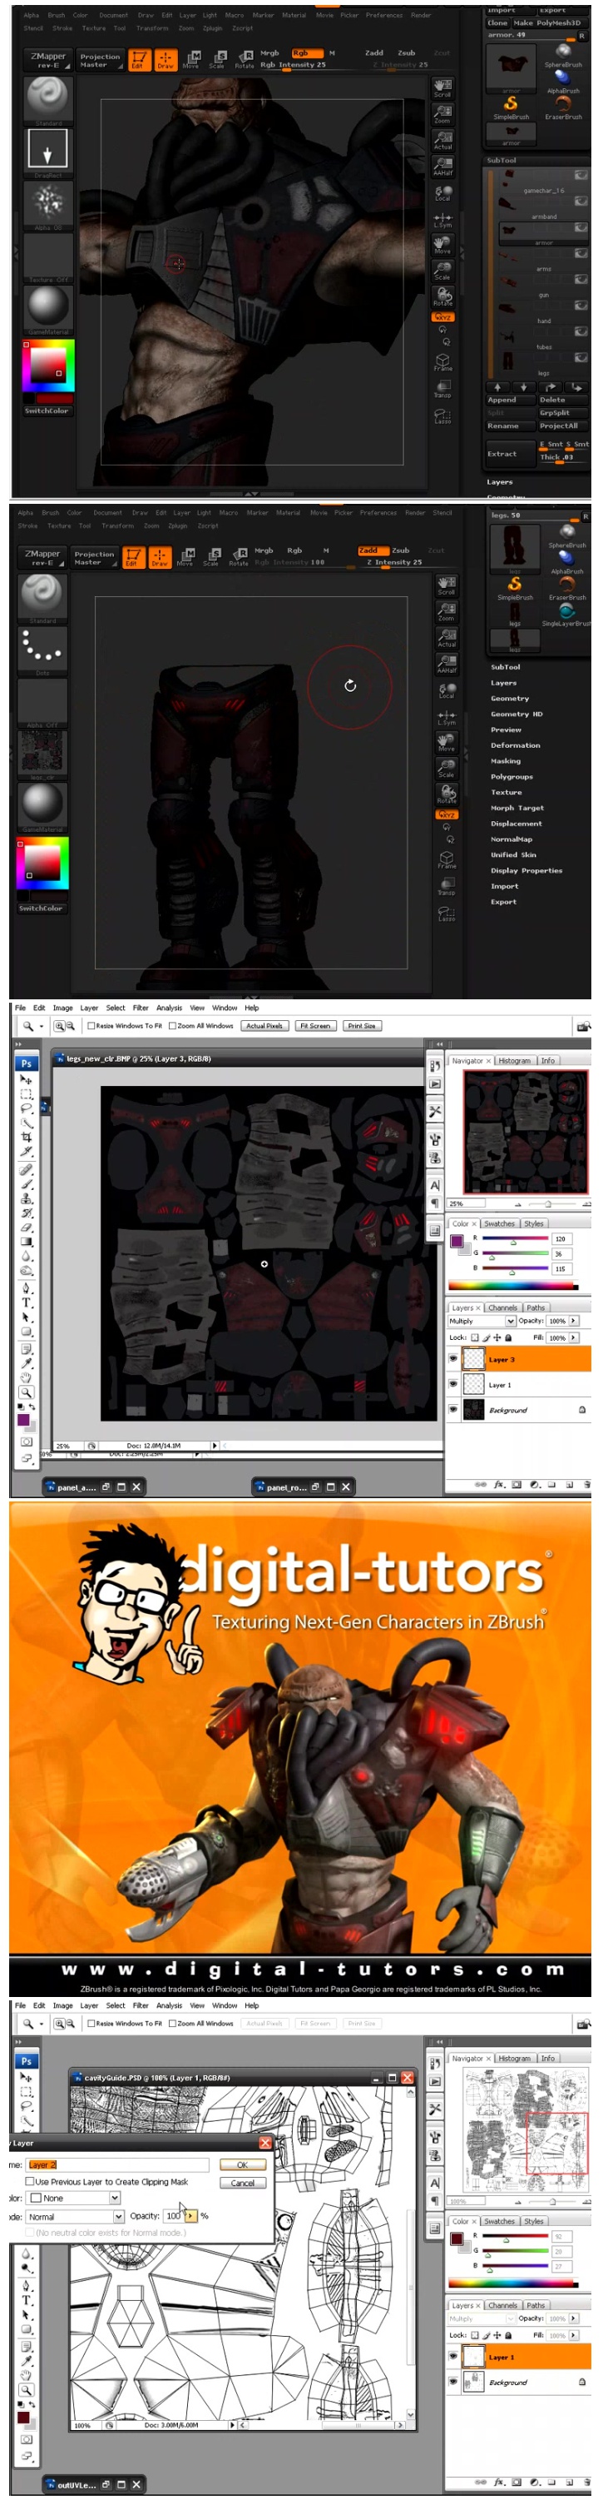Toggle Rgb paint mode in armor ZBrush window
This screenshot has height=2500, width=603.
tap(305, 53)
